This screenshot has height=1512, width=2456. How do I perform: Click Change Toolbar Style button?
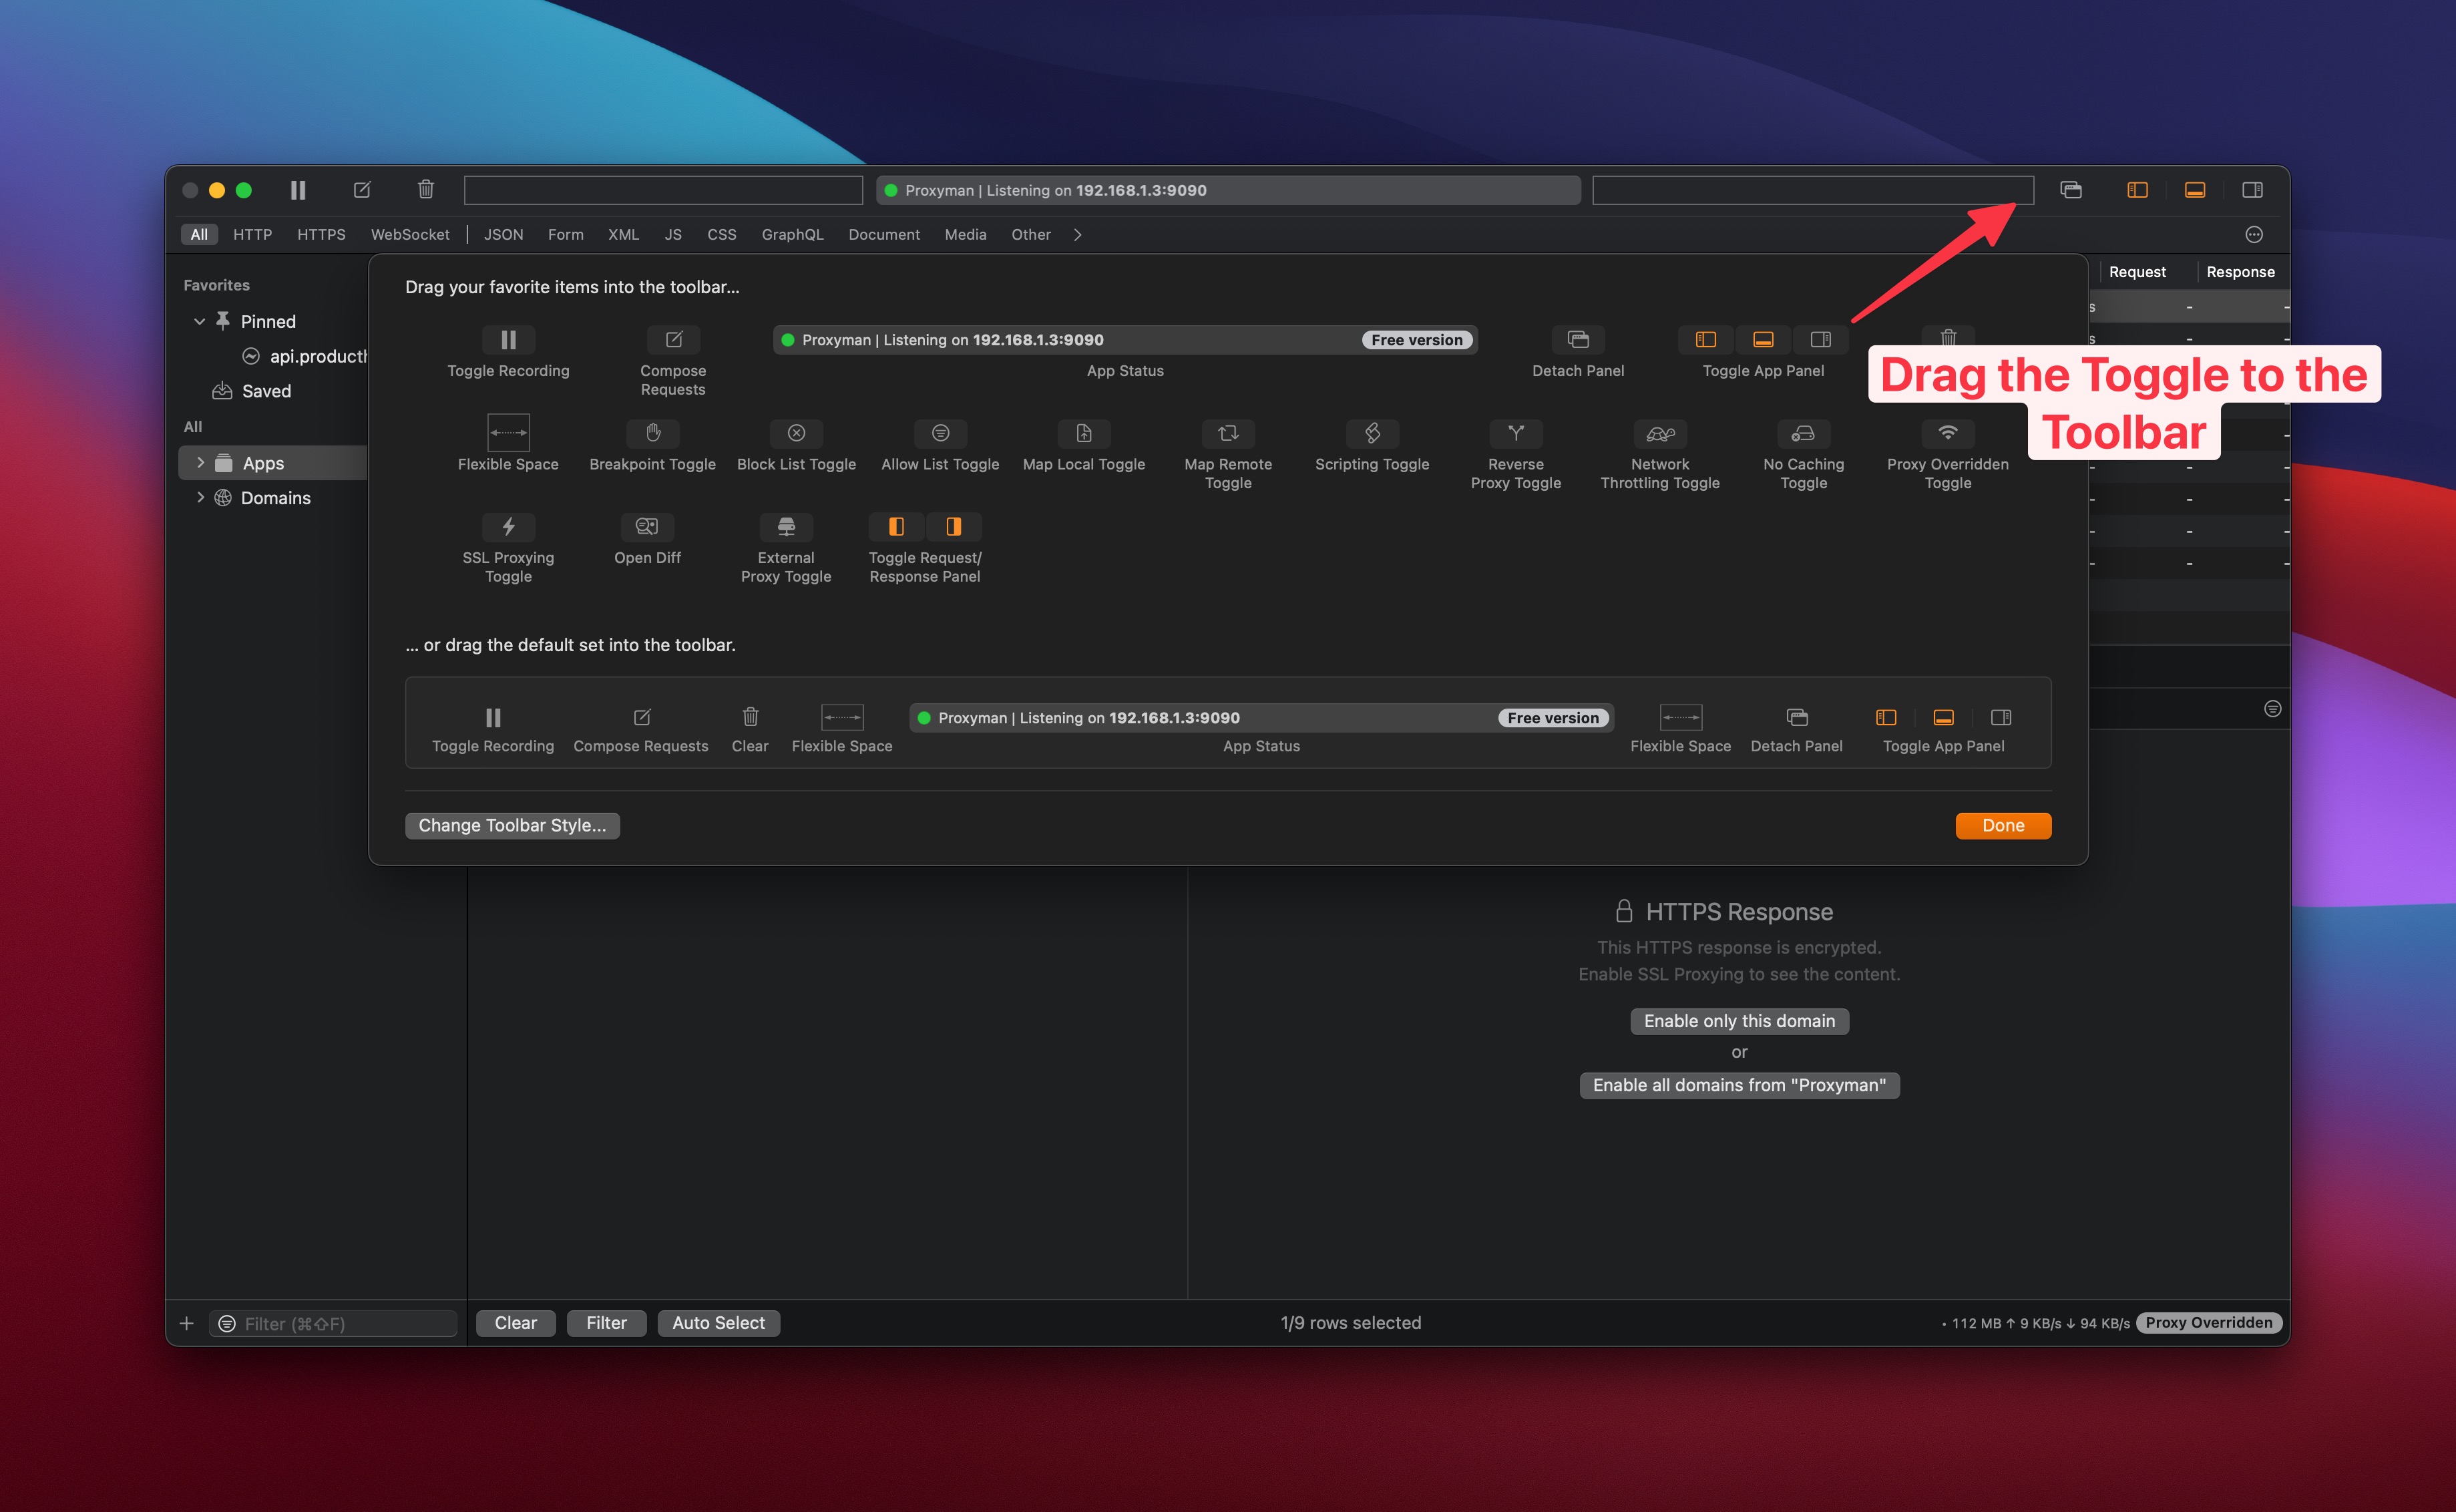(513, 825)
